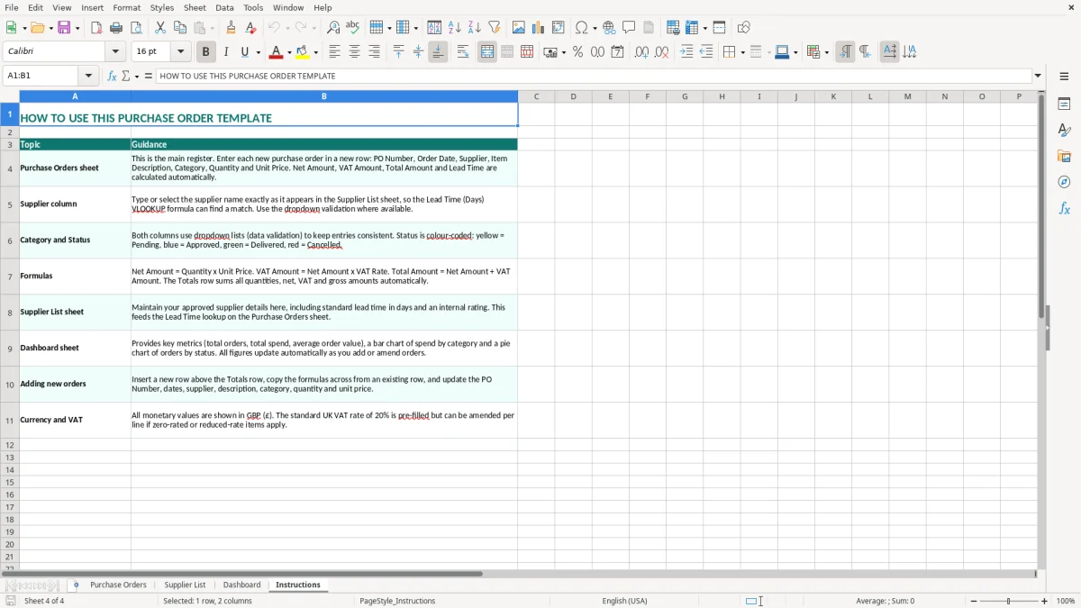Image resolution: width=1081 pixels, height=608 pixels.
Task: Toggle Bold formatting
Action: point(205,52)
